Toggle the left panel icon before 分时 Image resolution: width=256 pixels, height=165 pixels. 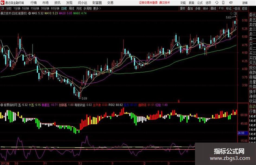pyautogui.click(x=2, y=8)
